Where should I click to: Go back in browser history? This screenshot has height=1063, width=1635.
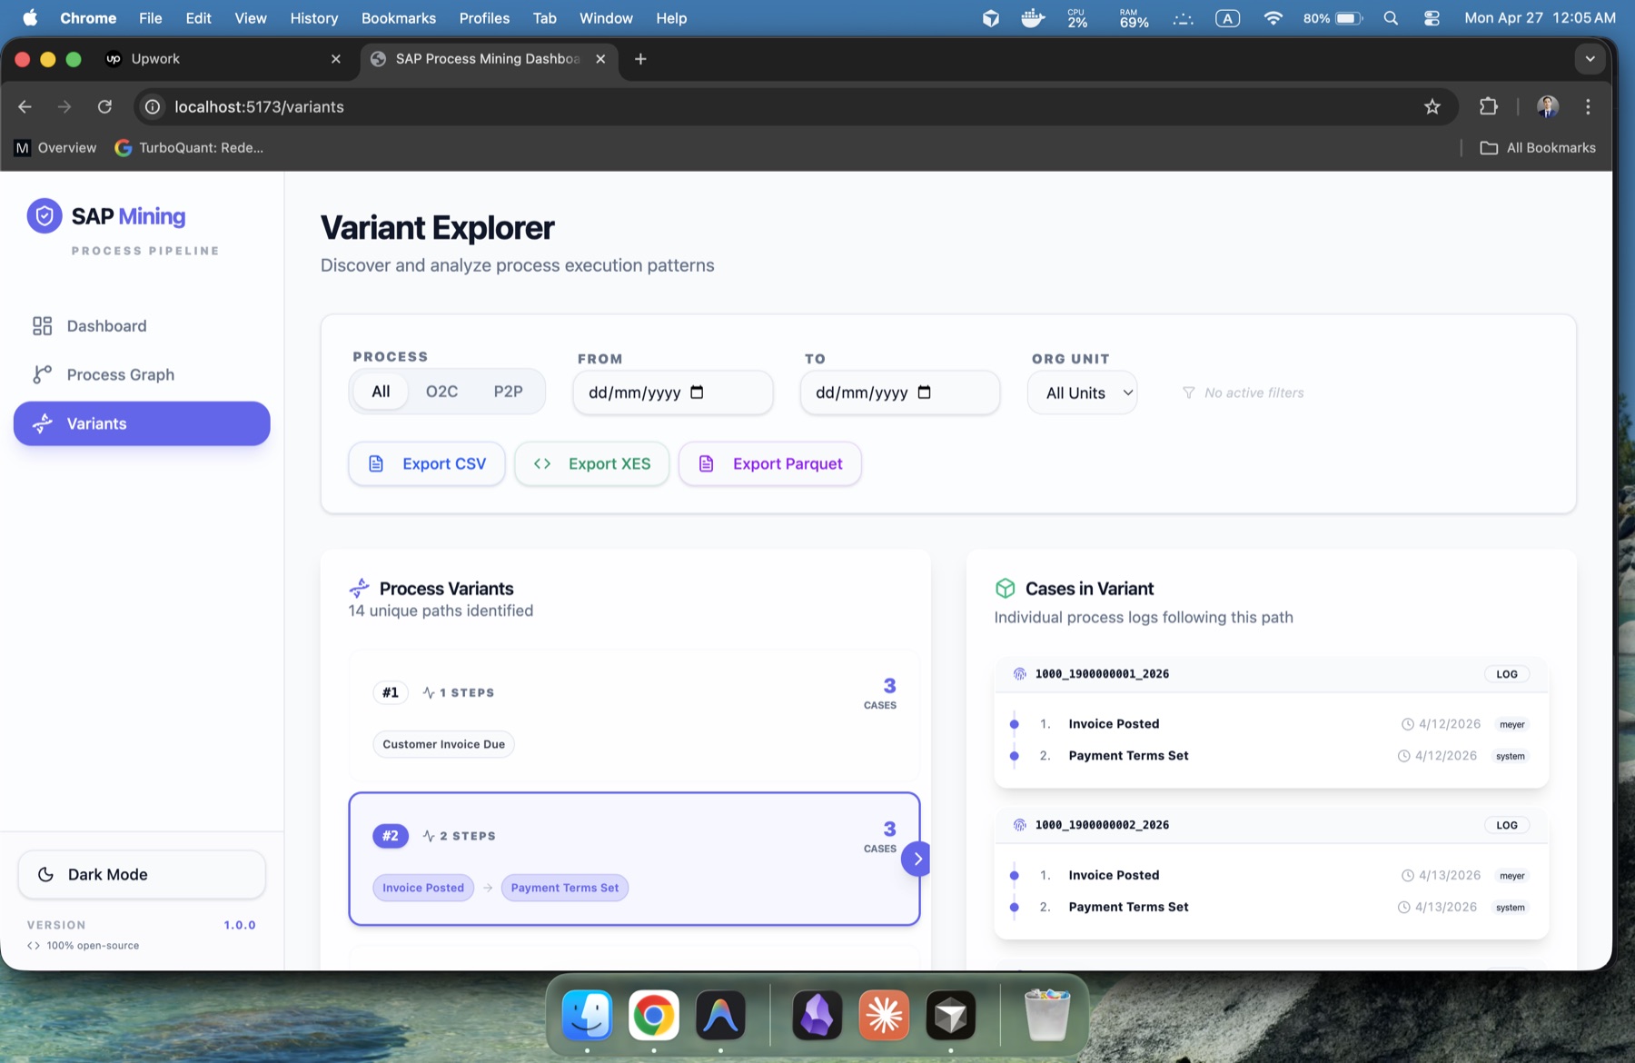25,106
